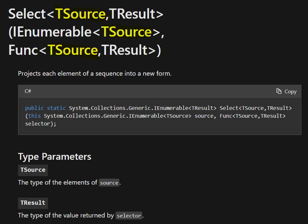Click the 'this' keyword in the code
Image resolution: width=308 pixels, height=224 pixels.
(34, 116)
